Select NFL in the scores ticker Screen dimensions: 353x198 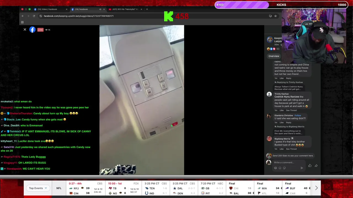[59, 188]
